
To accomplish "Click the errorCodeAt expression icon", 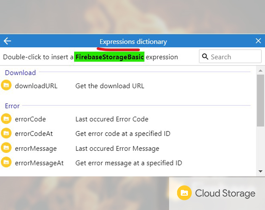I will tap(6, 134).
